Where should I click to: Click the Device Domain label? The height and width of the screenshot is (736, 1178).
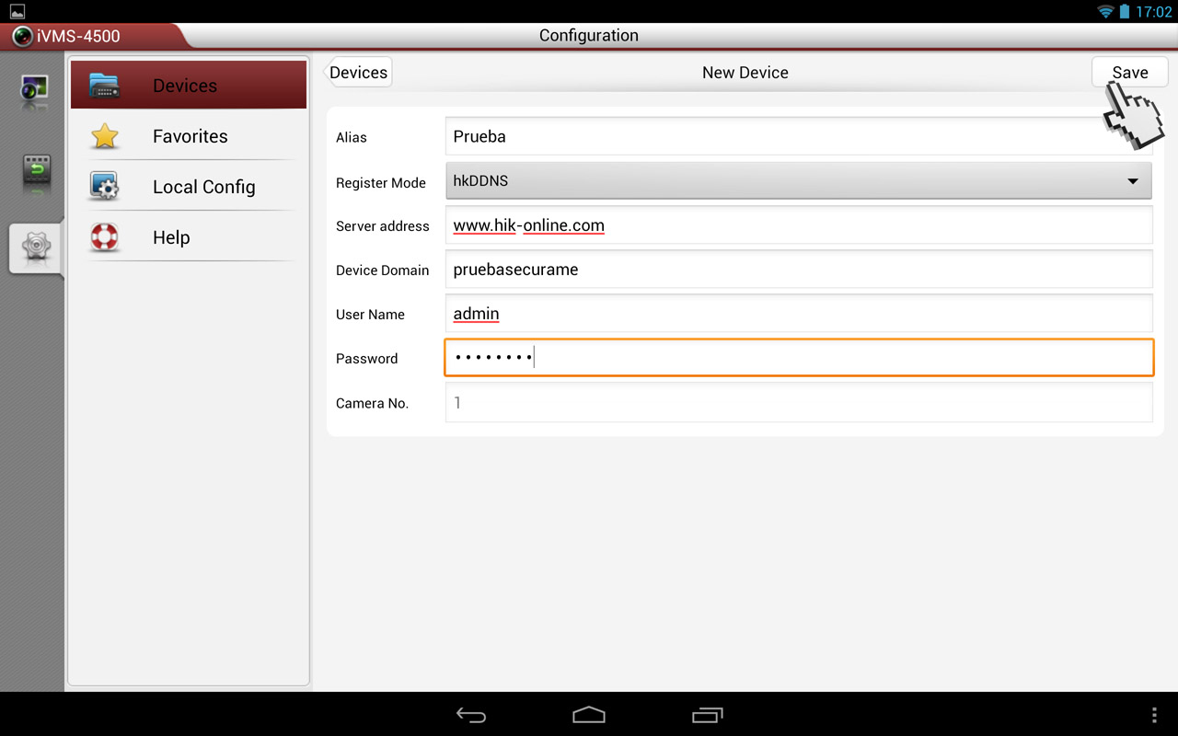383,270
